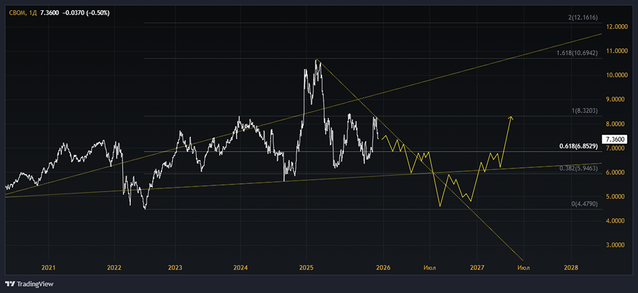Click the 5.0000 price axis label
Image resolution: width=638 pixels, height=293 pixels.
coord(616,197)
